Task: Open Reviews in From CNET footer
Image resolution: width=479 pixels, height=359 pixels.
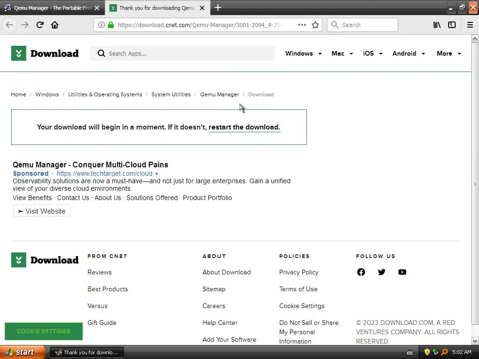Action: pos(100,272)
